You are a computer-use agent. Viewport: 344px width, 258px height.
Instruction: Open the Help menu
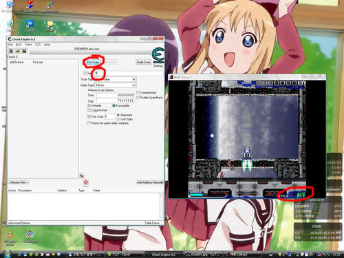[x=47, y=45]
